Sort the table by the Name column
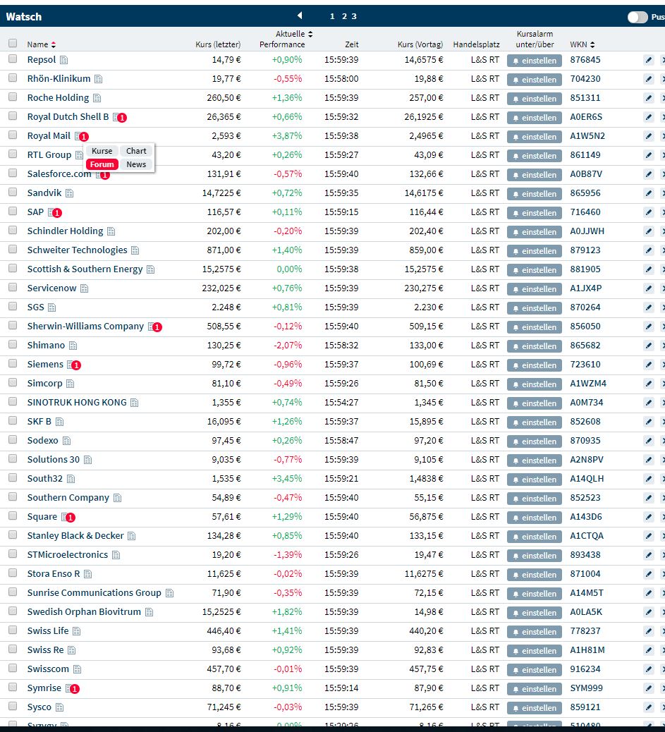Image resolution: width=665 pixels, height=732 pixels. 41,44
